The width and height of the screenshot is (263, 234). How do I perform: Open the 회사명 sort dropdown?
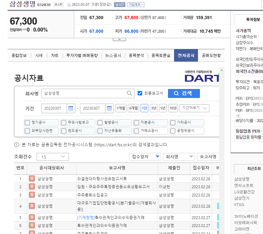tap(179, 157)
